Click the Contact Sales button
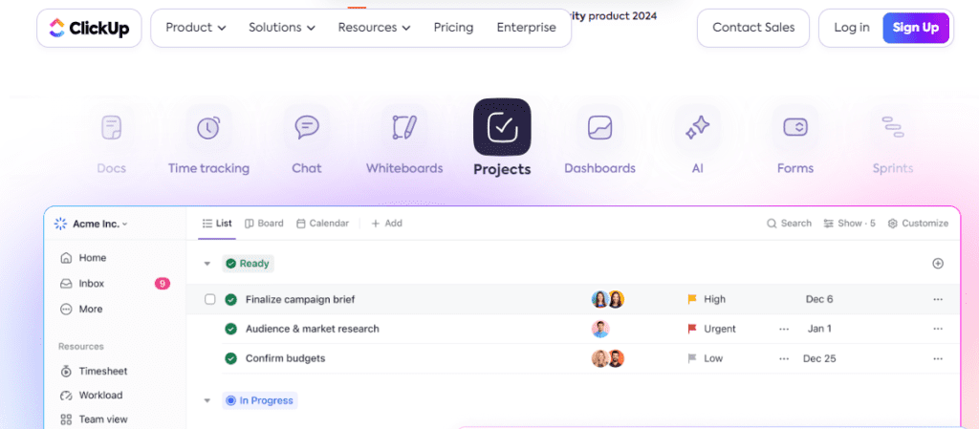 tap(752, 28)
